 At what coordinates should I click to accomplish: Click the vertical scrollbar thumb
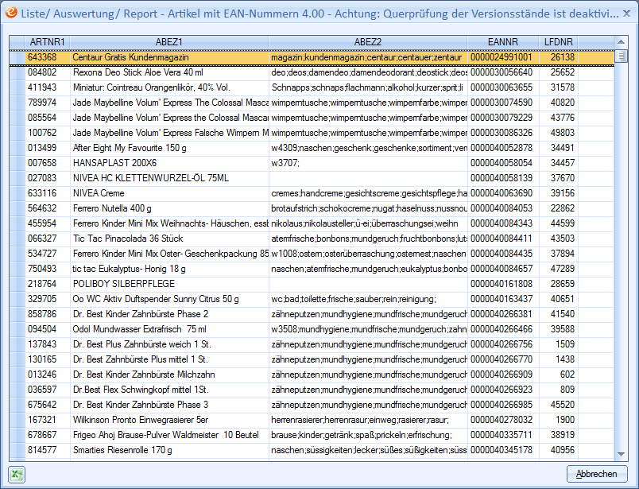pos(622,57)
